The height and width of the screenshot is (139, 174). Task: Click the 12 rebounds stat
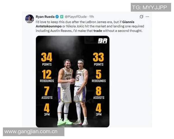47,76
